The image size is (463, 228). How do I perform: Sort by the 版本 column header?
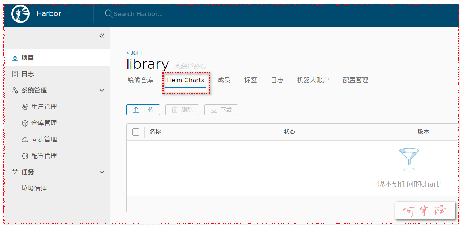pos(423,132)
